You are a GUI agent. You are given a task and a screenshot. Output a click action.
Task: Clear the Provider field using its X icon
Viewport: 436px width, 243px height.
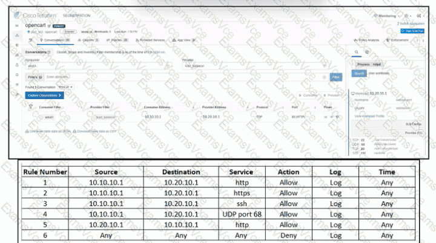(324, 66)
